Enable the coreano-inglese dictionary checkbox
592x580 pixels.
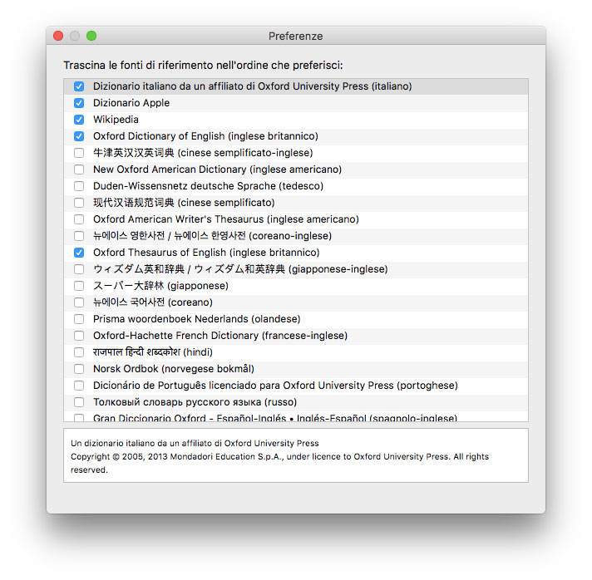(79, 236)
